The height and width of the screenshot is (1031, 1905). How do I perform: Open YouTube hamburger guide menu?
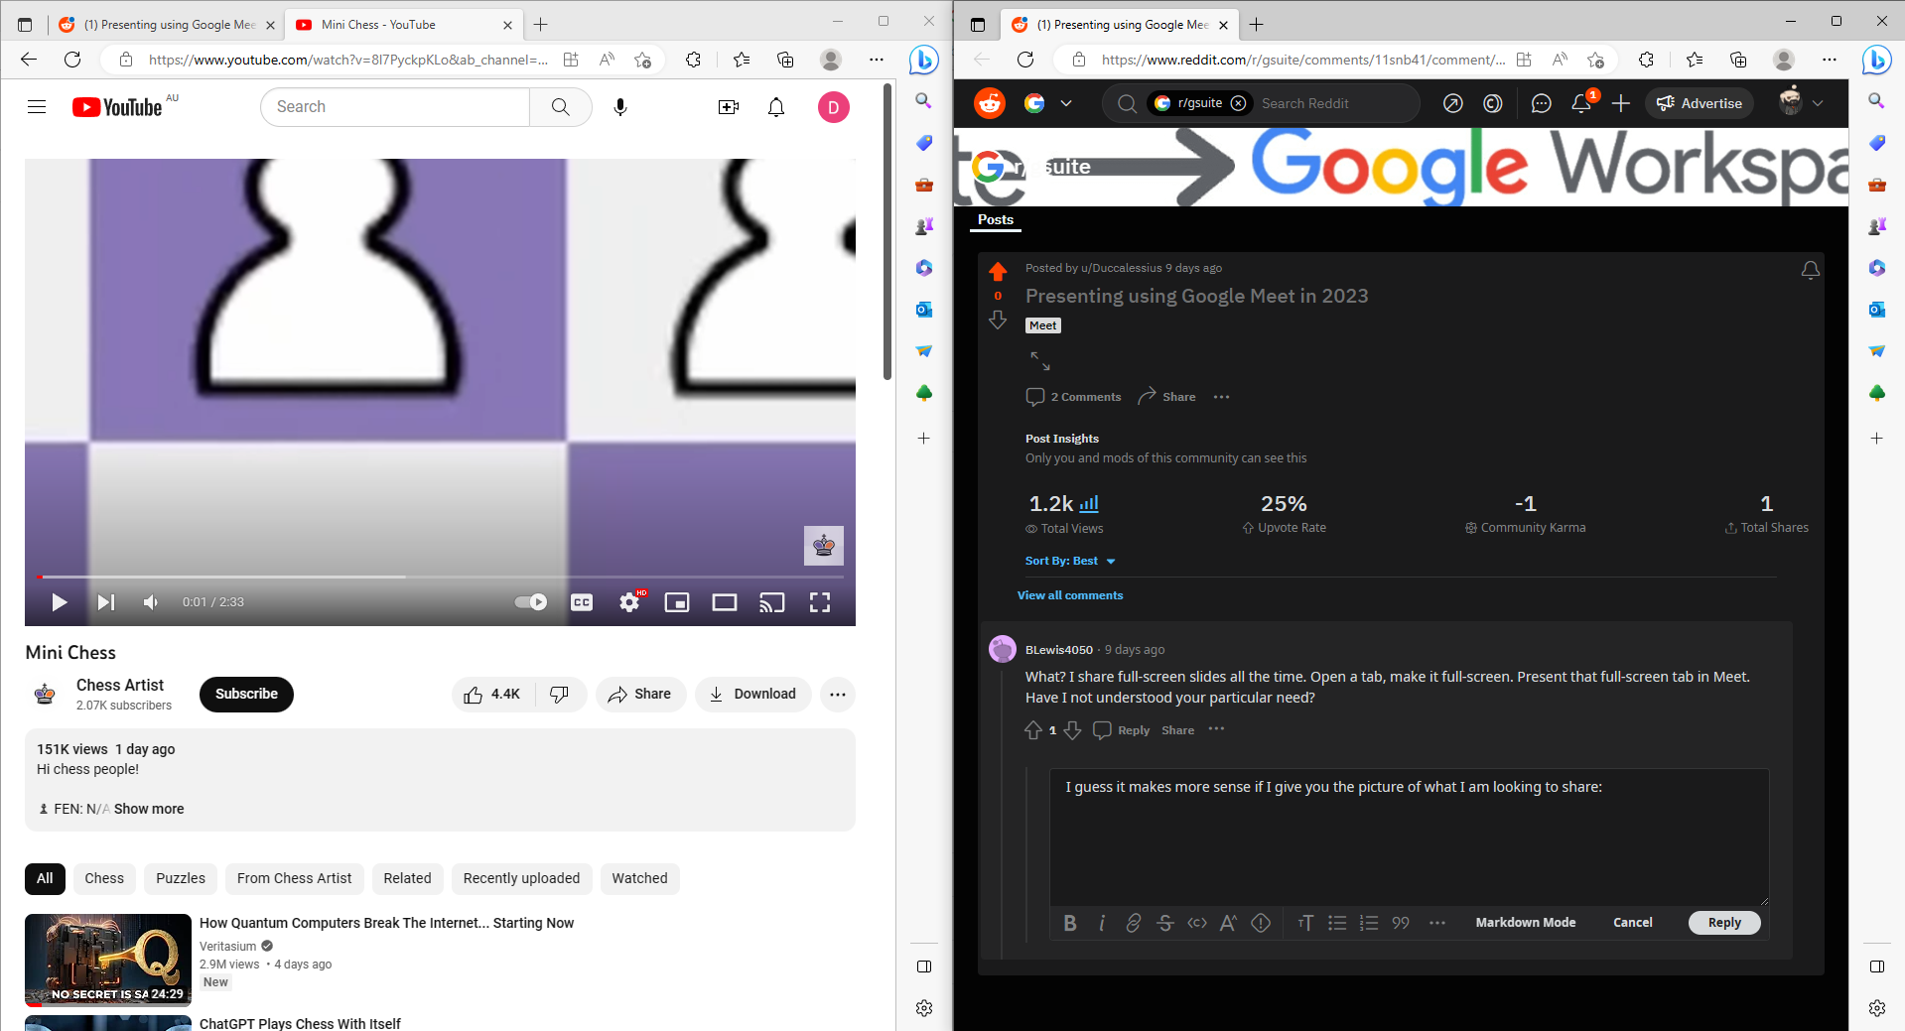point(37,107)
